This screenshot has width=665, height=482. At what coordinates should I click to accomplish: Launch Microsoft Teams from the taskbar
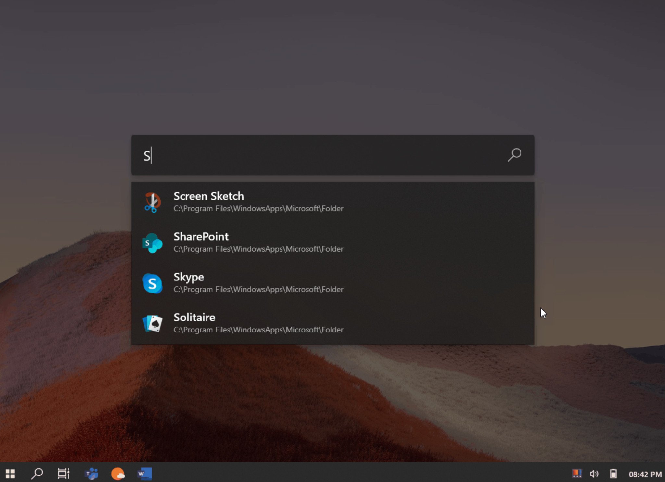point(92,474)
